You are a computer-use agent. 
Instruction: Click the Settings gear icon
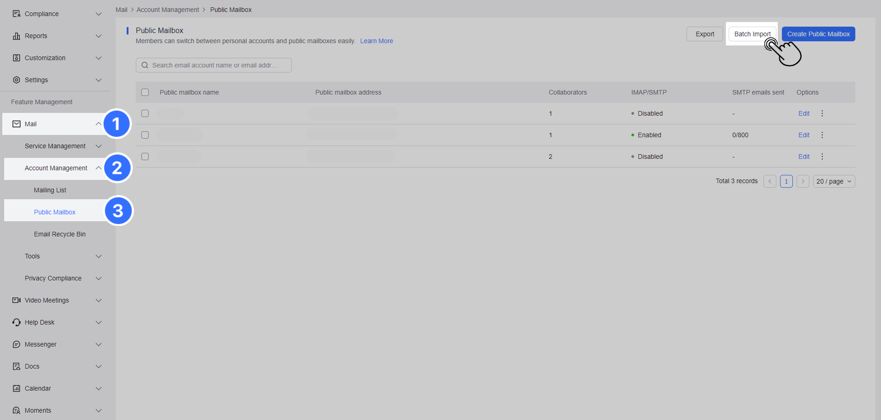[x=16, y=80]
